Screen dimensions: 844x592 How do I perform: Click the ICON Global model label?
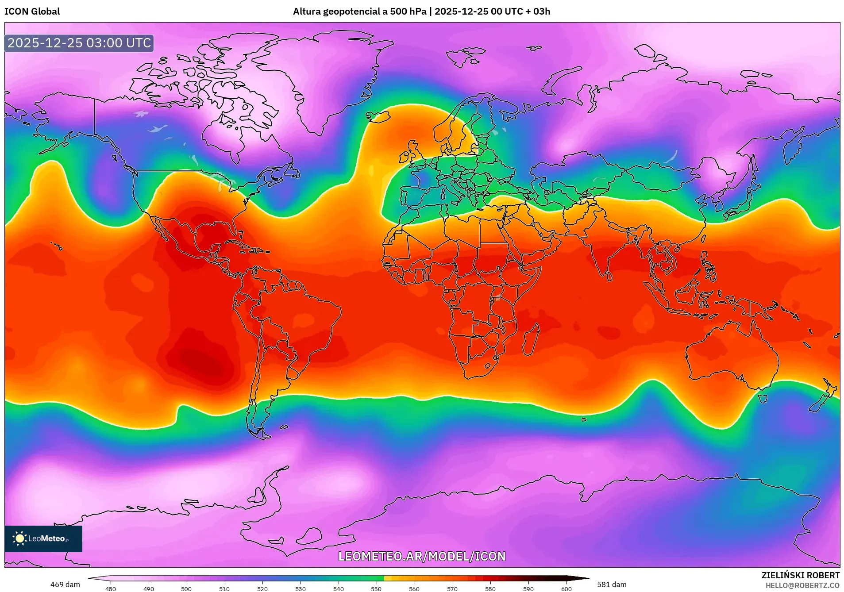pyautogui.click(x=32, y=12)
